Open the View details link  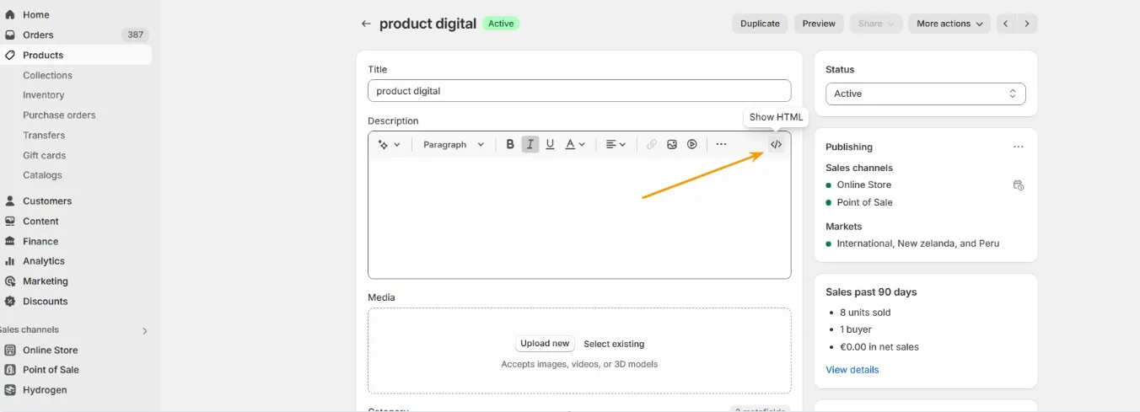(x=852, y=370)
